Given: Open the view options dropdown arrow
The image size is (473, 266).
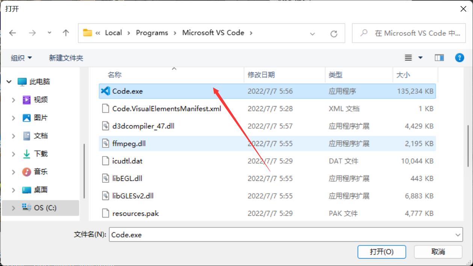Looking at the screenshot, I should tap(420, 58).
